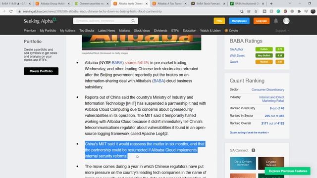The height and width of the screenshot is (178, 317).
Task: Open the notifications bell in Seeking Alpha header
Action: (276, 21)
